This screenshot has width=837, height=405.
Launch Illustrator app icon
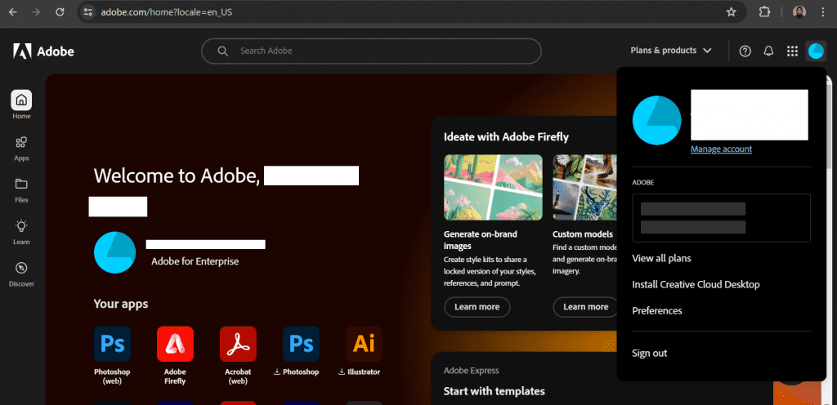(x=363, y=345)
